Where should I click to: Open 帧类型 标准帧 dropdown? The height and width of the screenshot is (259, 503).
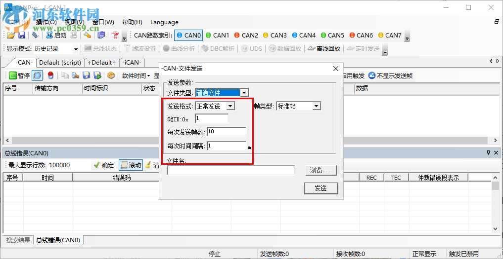click(x=317, y=106)
